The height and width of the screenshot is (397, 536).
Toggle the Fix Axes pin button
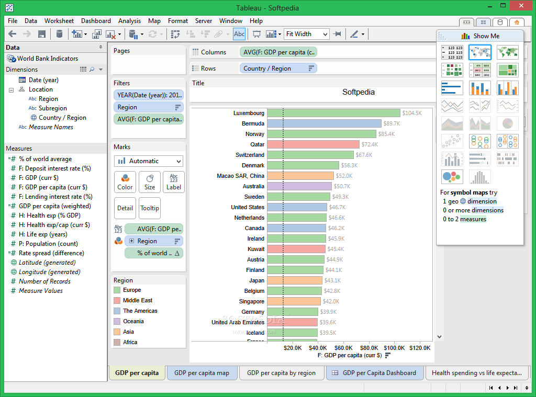pyautogui.click(x=338, y=34)
